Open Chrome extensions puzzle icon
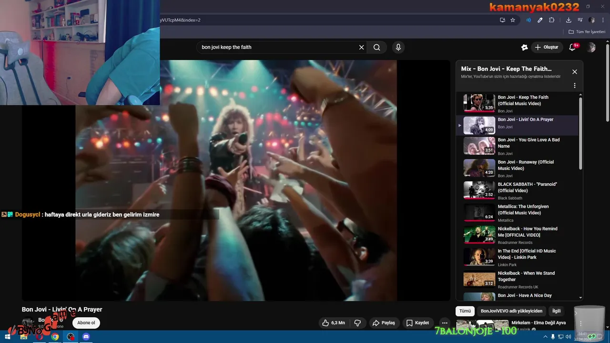 point(552,20)
